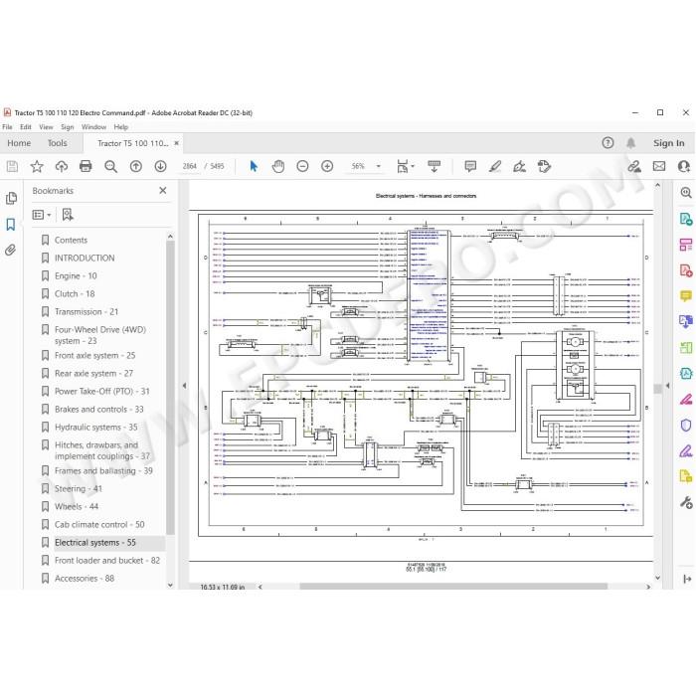Click the share with others person icon
696x696 pixels.
pos(684,166)
